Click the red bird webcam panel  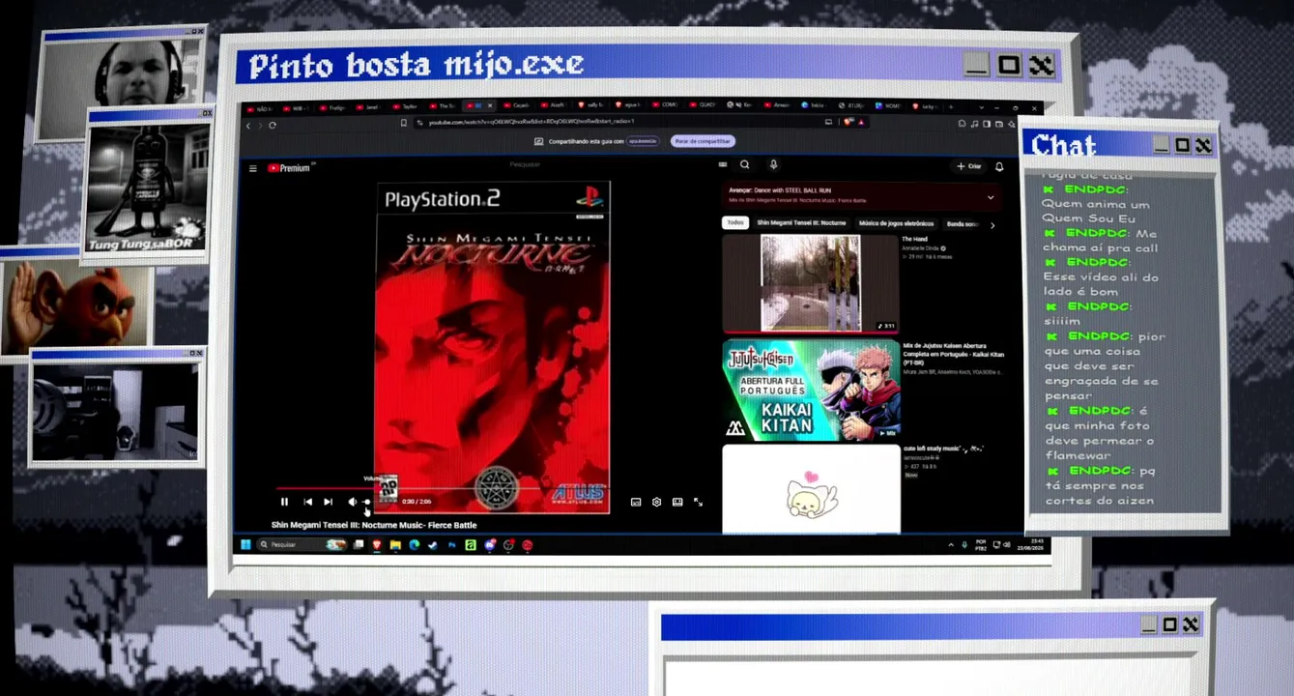[x=75, y=307]
